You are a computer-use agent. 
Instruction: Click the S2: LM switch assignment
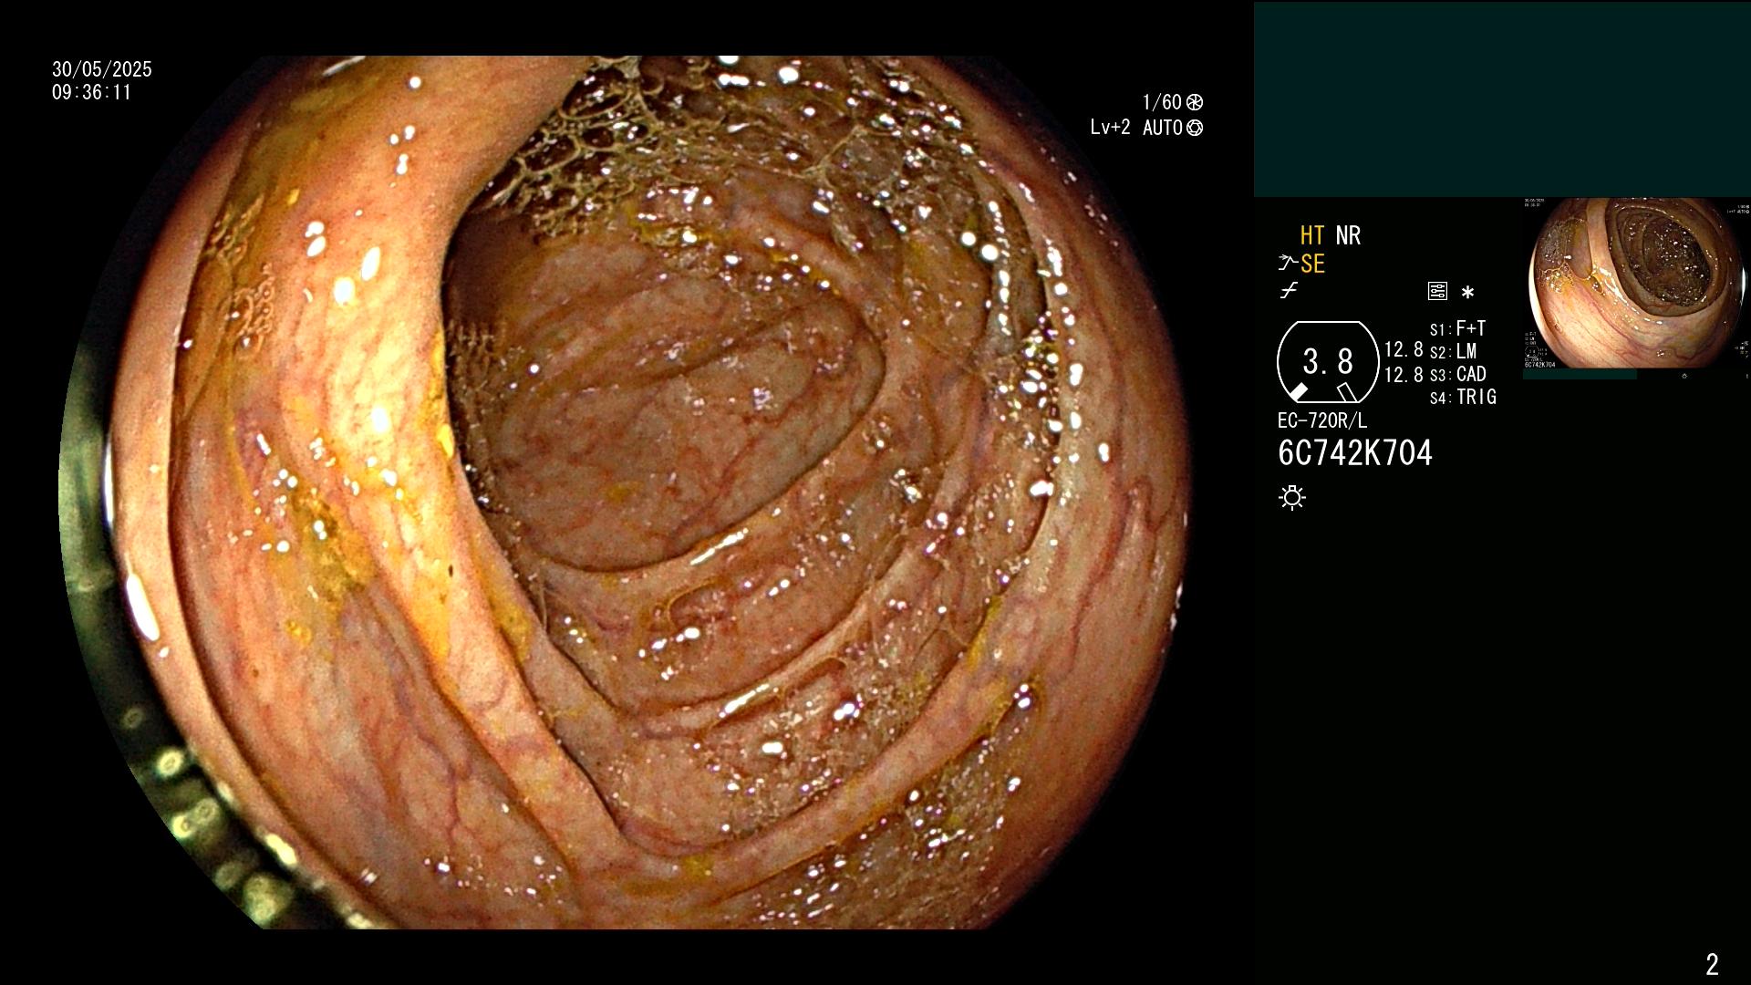click(1454, 351)
